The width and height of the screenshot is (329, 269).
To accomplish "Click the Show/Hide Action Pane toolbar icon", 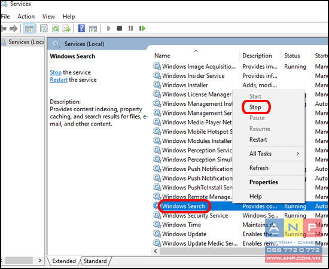I will [x=93, y=29].
